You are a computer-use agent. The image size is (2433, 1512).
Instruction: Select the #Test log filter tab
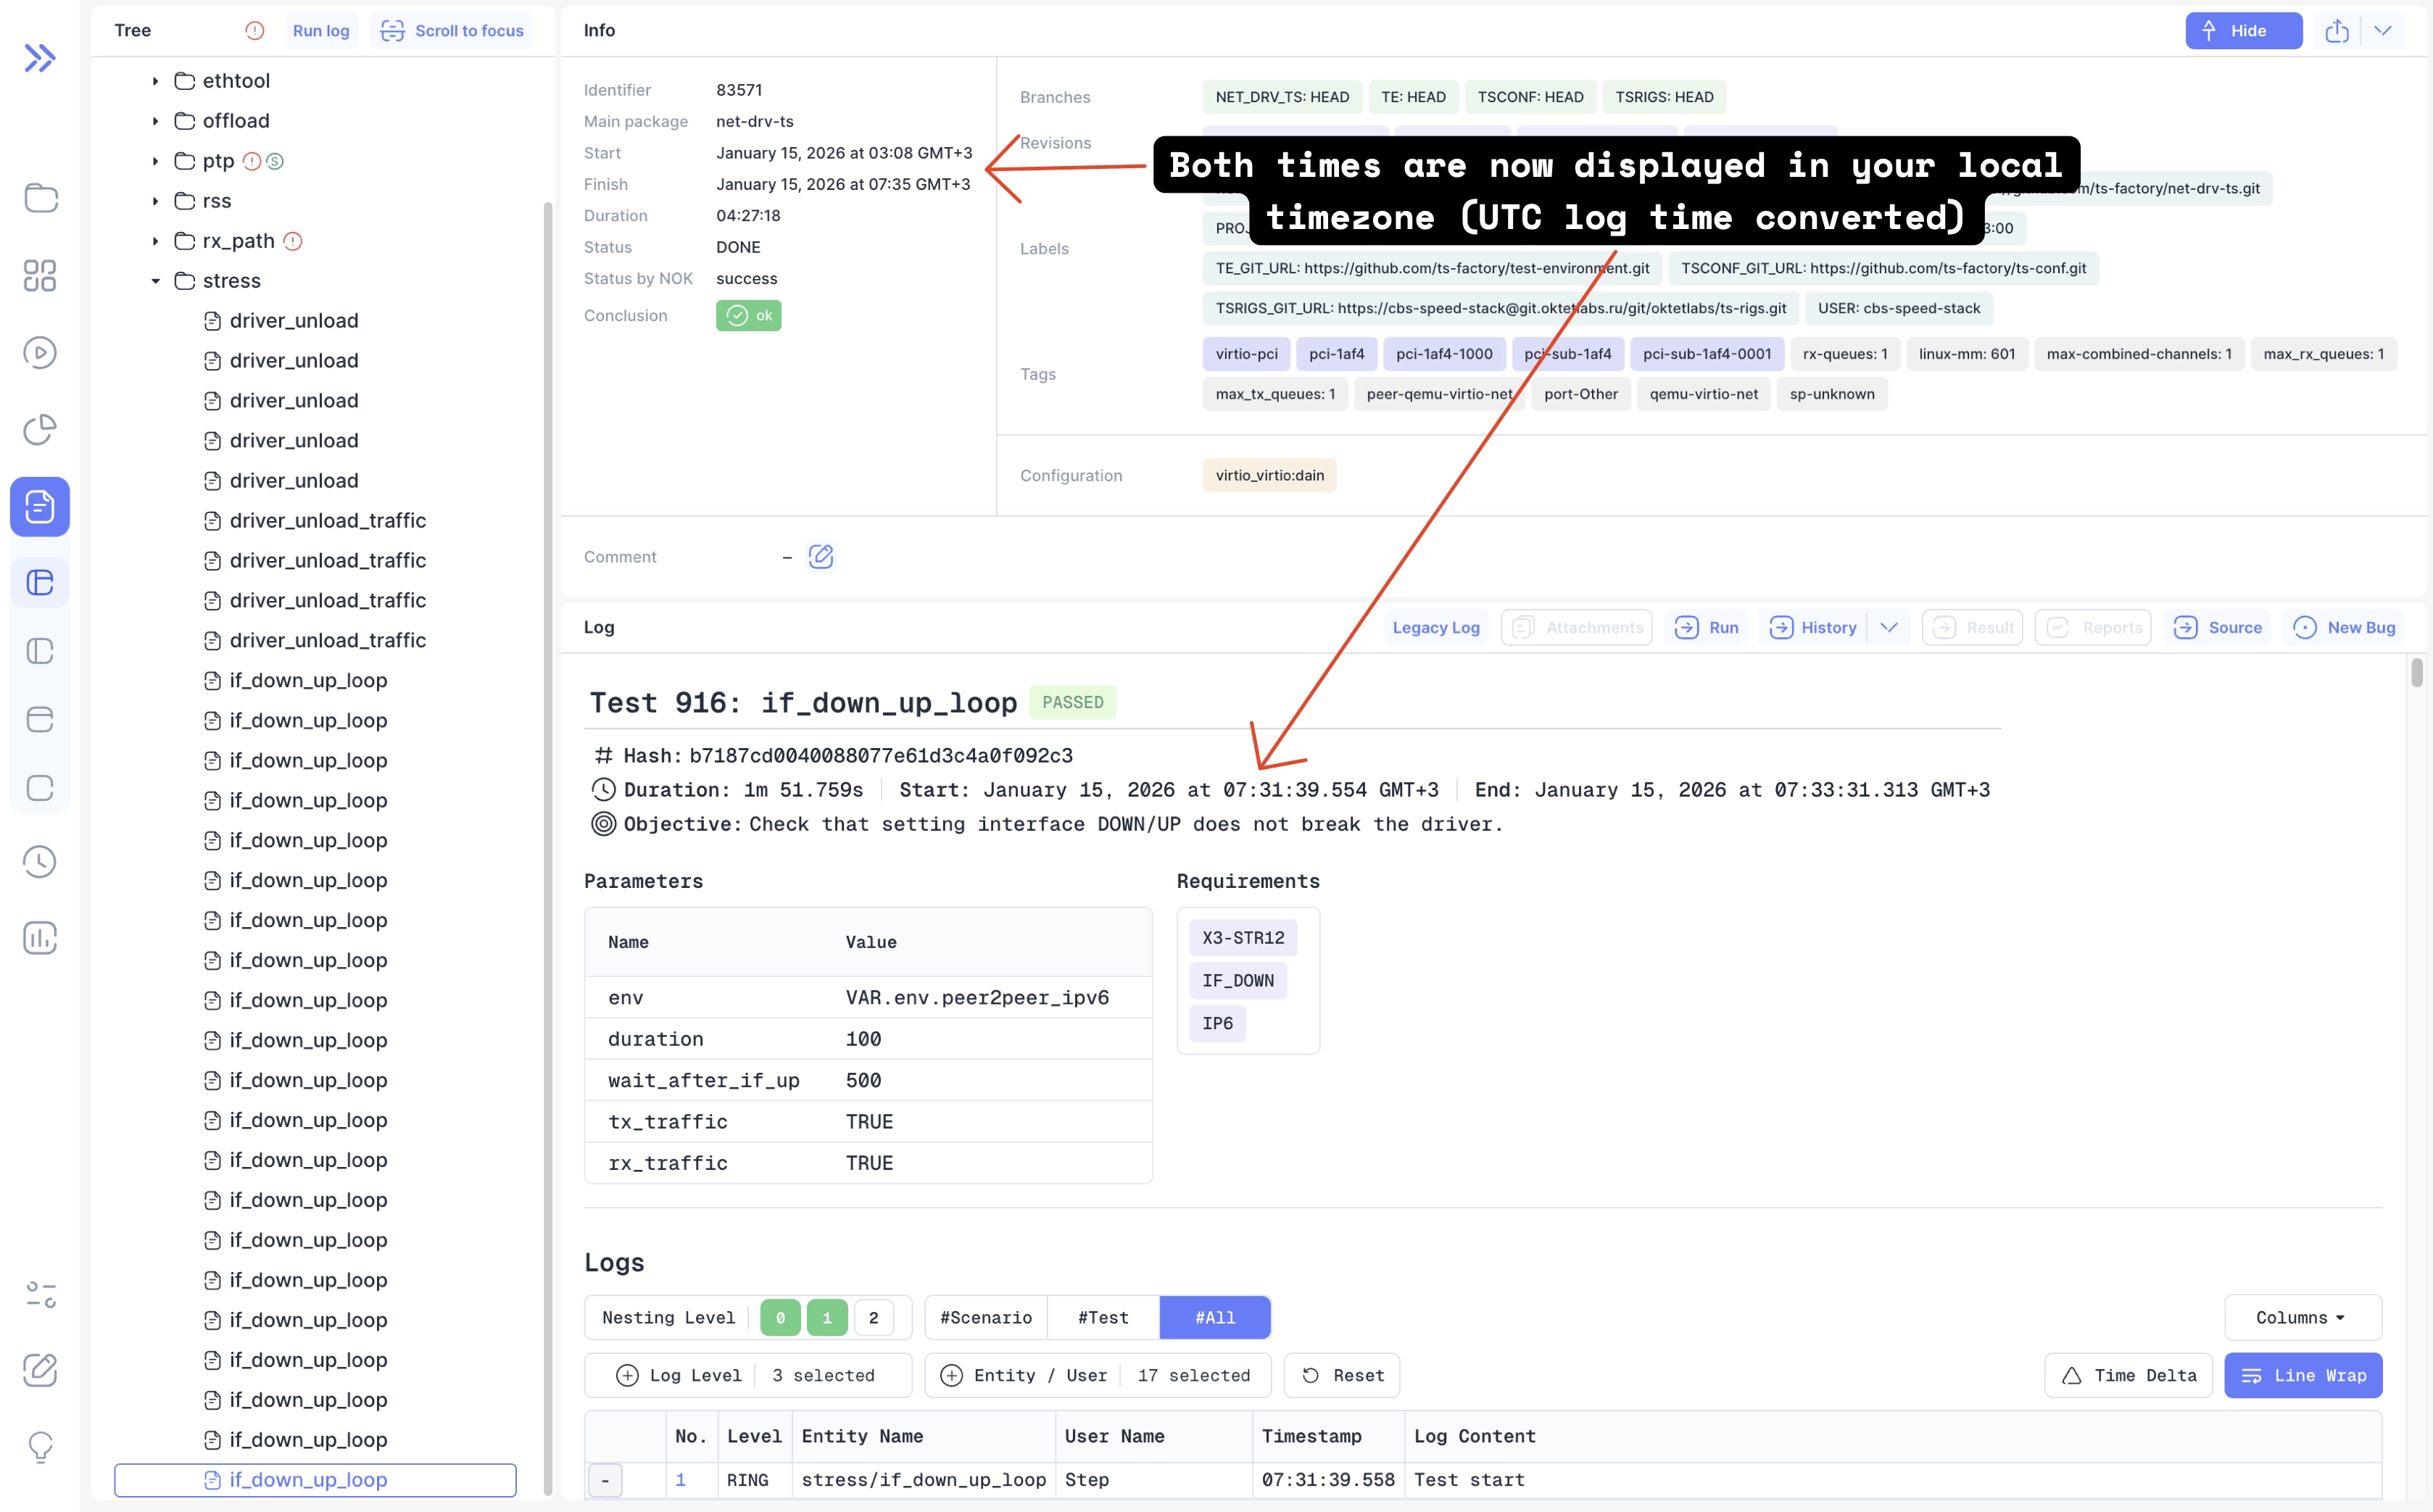coord(1102,1318)
